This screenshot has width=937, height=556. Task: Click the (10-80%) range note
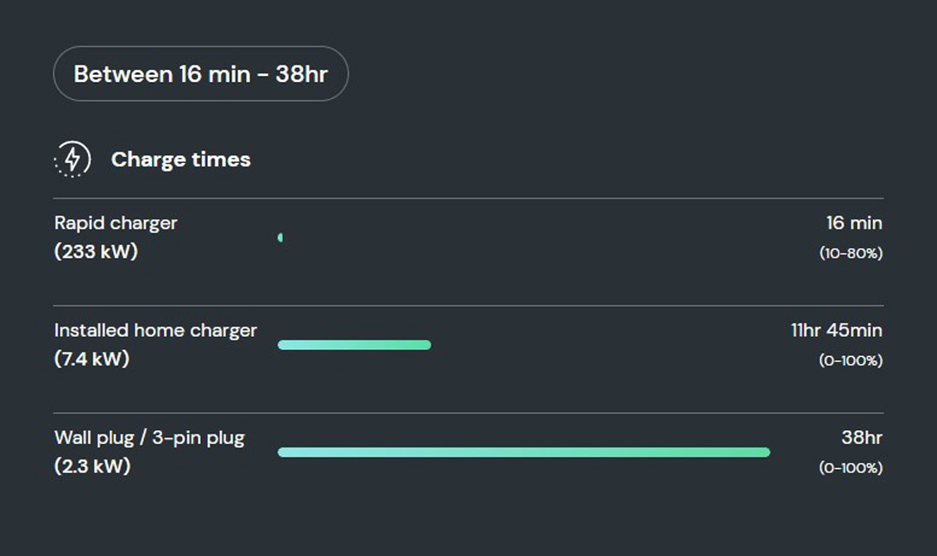(x=850, y=253)
